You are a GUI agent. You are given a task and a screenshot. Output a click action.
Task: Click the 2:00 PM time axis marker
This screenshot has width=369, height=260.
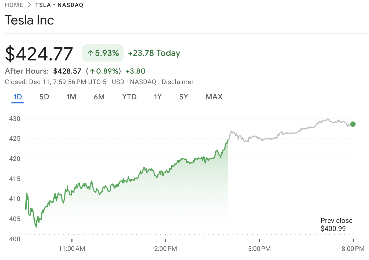[166, 249]
